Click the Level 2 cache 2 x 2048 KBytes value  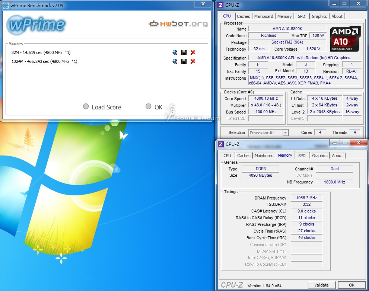(325, 112)
